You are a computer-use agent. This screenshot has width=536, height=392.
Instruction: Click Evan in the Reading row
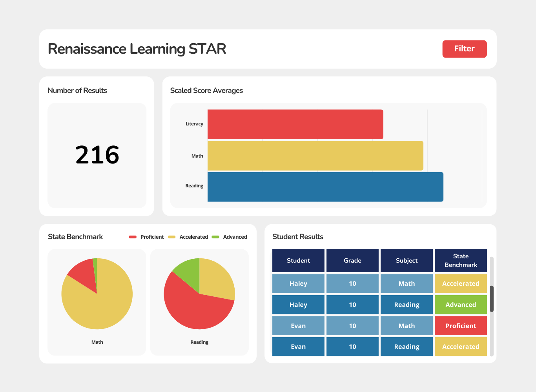pos(298,347)
